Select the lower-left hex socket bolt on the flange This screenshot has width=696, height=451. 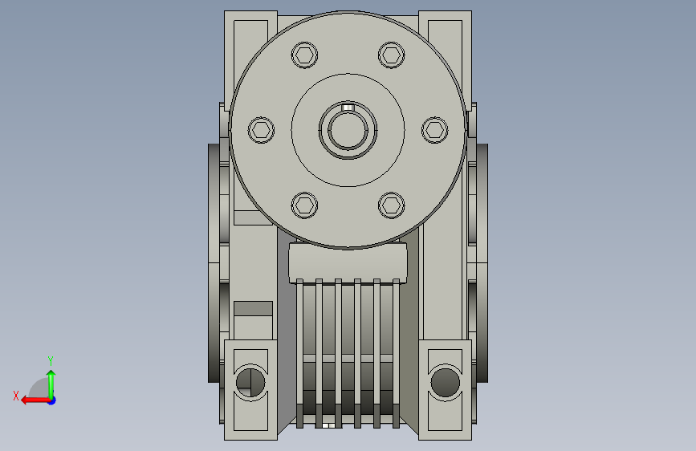pyautogui.click(x=304, y=205)
